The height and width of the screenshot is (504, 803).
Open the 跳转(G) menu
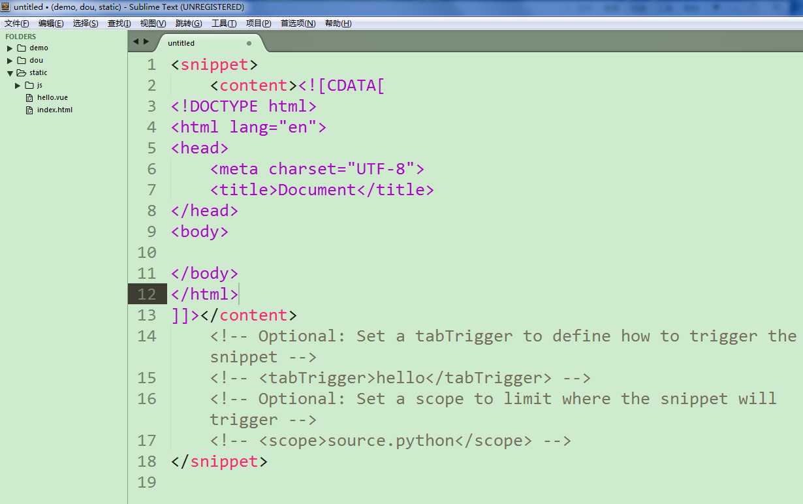point(189,24)
